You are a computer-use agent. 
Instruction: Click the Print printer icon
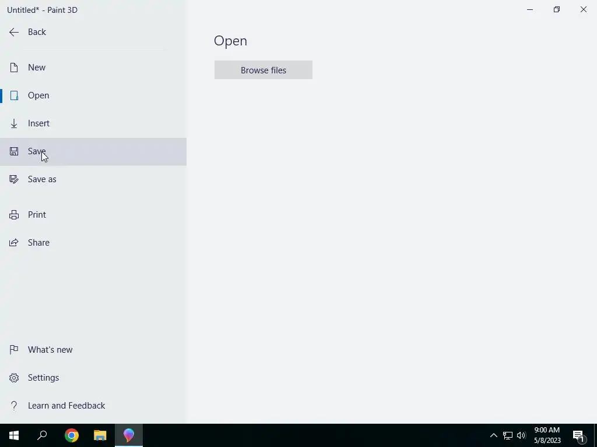click(14, 215)
